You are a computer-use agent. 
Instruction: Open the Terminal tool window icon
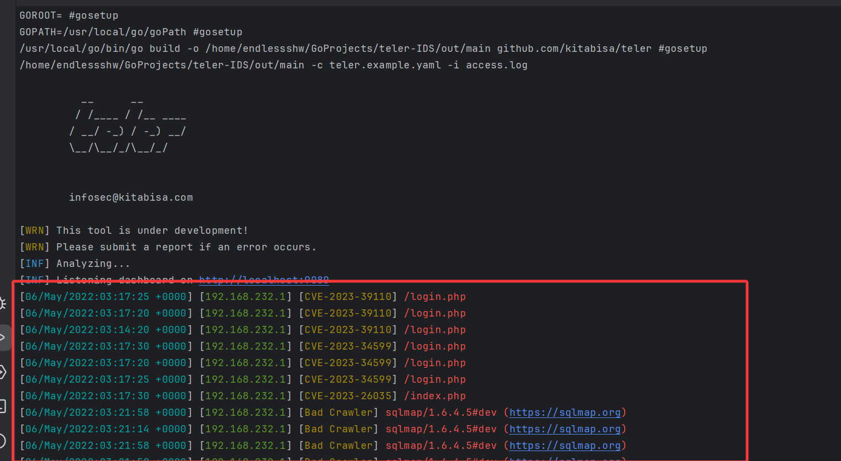point(3,406)
